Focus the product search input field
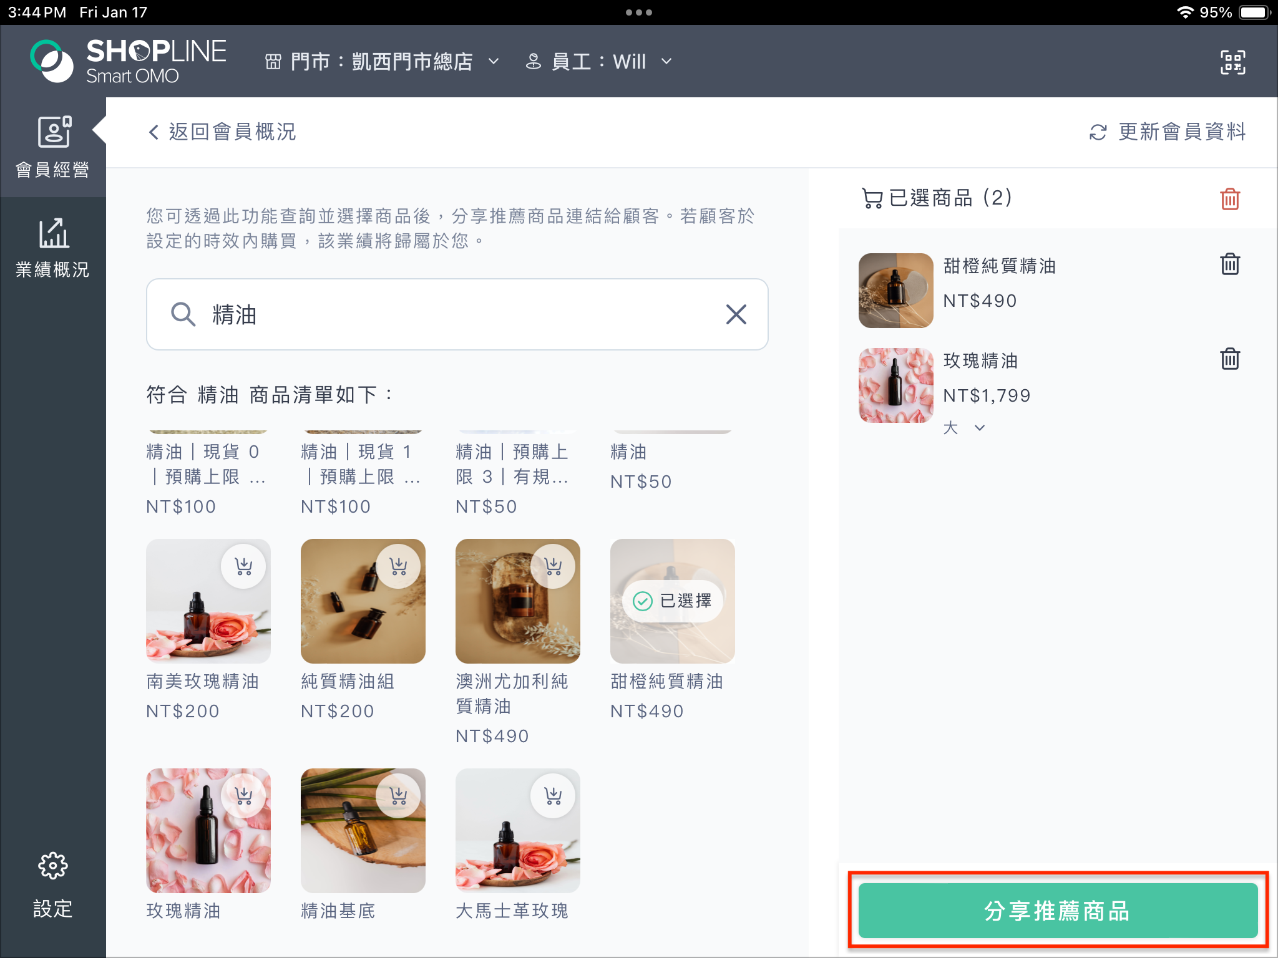Image resolution: width=1278 pixels, height=958 pixels. coord(457,314)
